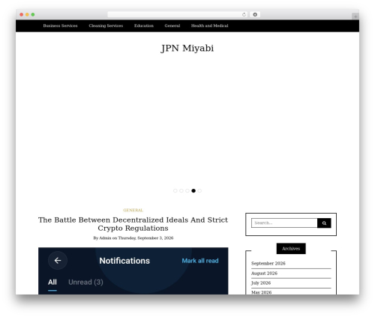The image size is (375, 317).
Task: Click the Admin author link
Action: pyautogui.click(x=105, y=238)
